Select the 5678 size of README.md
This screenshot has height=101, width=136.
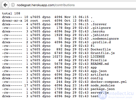59,64
